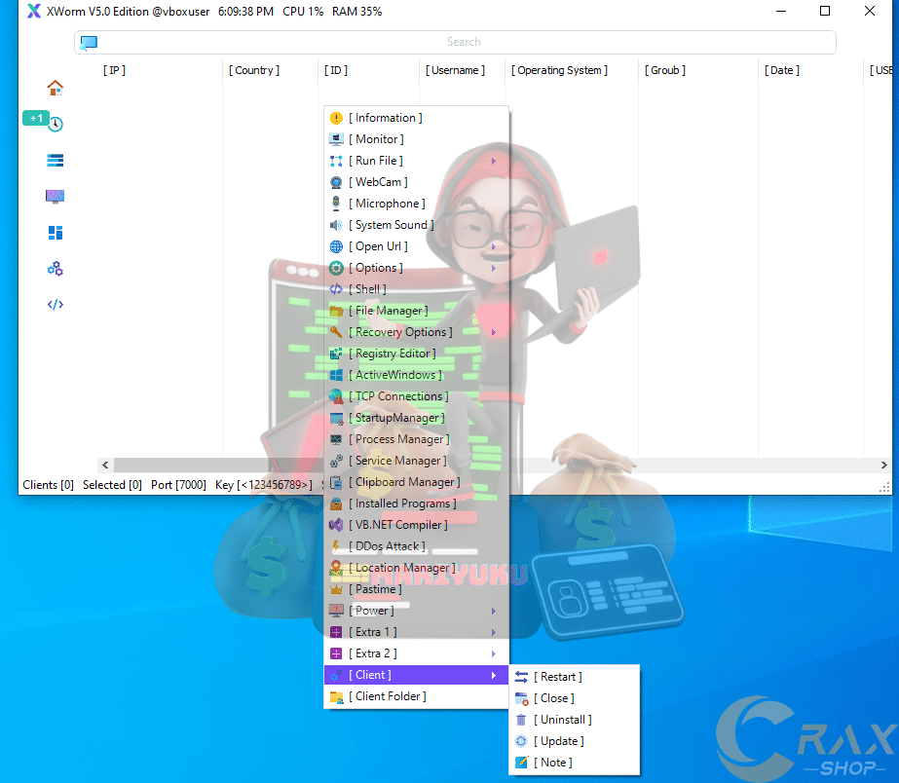Click the Information warning icon
Viewport: 899px width, 783px height.
pos(336,118)
